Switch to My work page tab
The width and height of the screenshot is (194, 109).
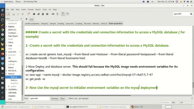pos(87,24)
